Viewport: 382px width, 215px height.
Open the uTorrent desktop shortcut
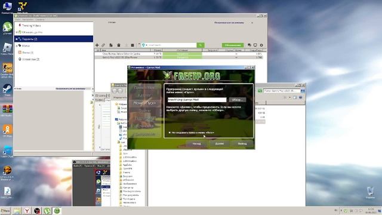coord(7,27)
